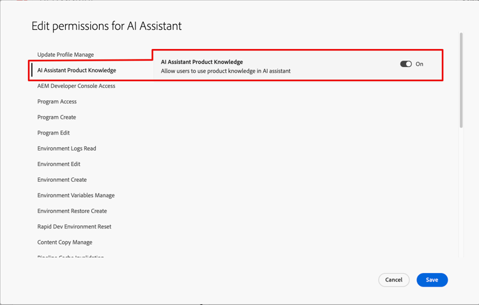Select AI Assistant Product Knowledge in list
The width and height of the screenshot is (479, 305).
77,70
